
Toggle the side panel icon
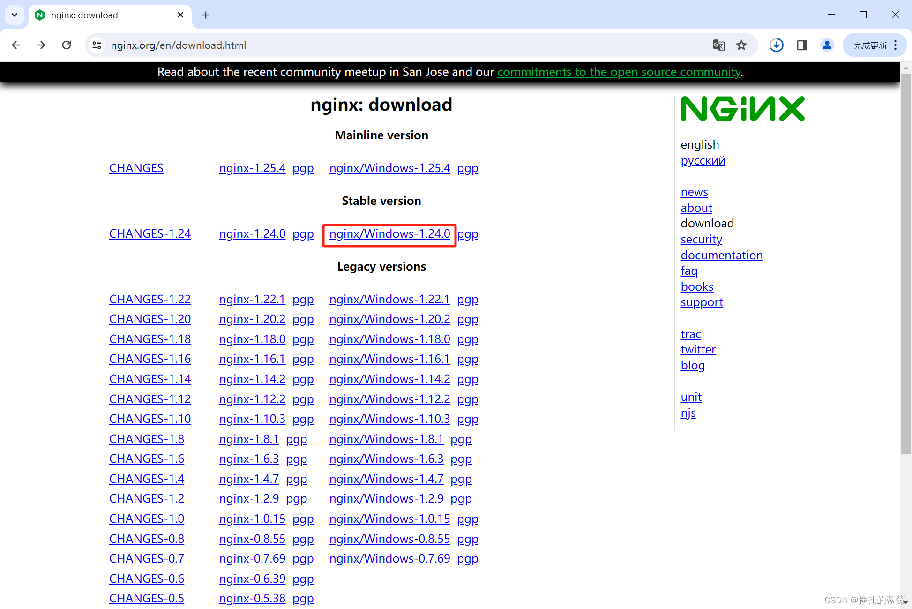pos(802,45)
